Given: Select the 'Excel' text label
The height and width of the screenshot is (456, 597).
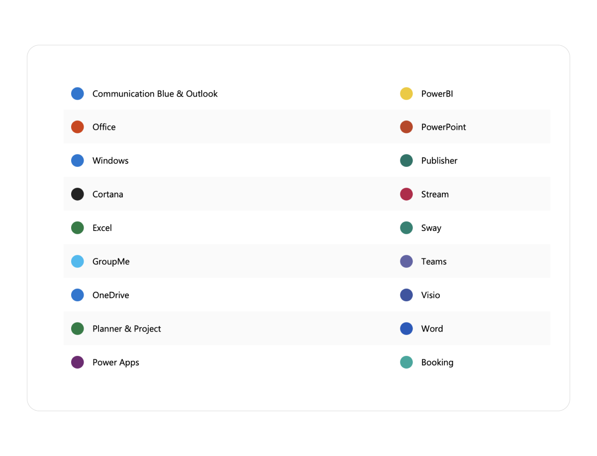Looking at the screenshot, I should 102,228.
